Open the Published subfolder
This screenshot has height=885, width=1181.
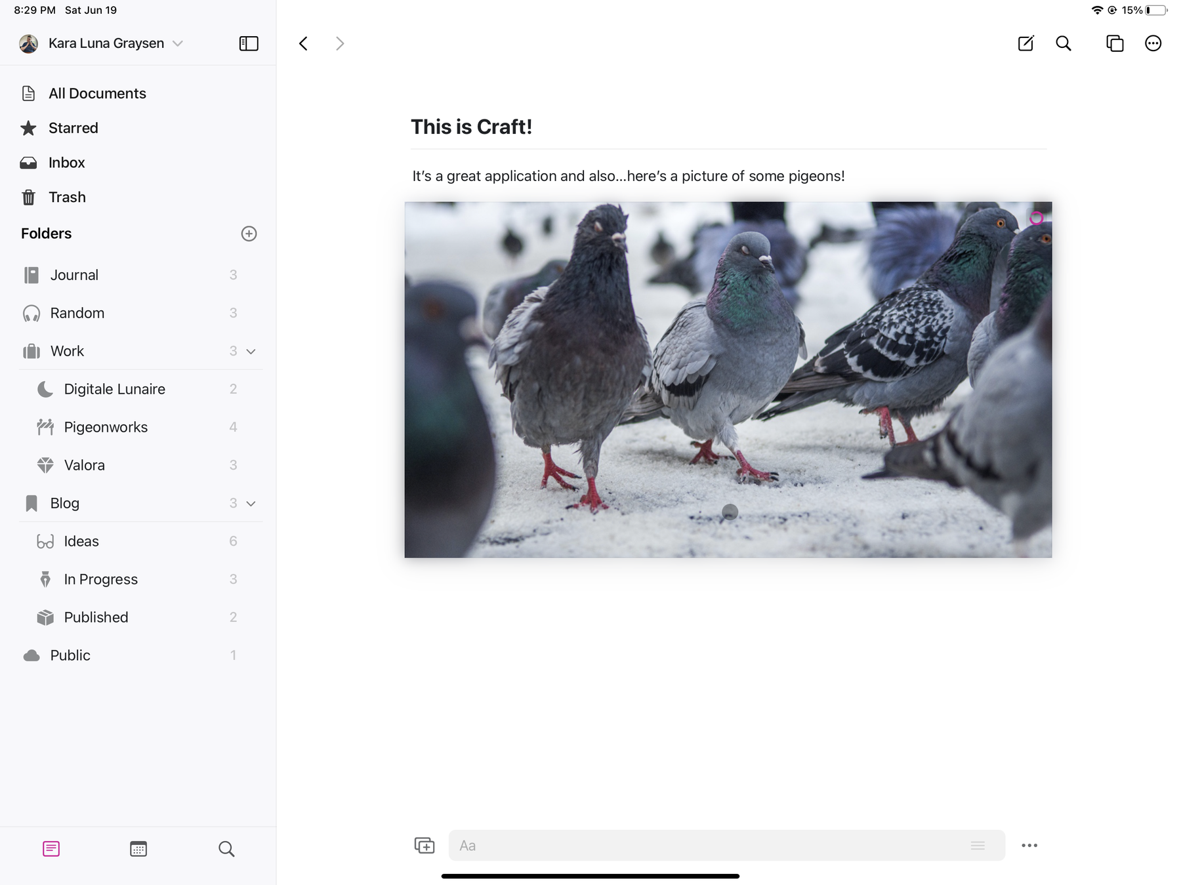point(138,617)
